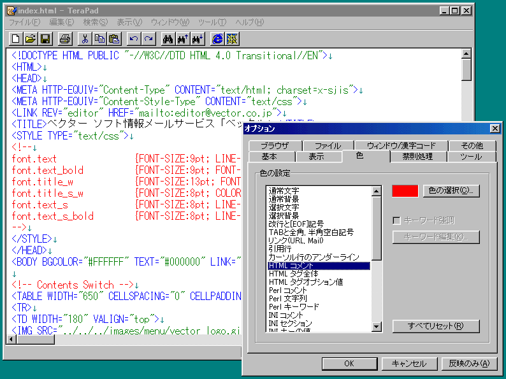This screenshot has width=506, height=379.
Task: Click the Internet Explorer browser preview icon
Action: tap(217, 39)
